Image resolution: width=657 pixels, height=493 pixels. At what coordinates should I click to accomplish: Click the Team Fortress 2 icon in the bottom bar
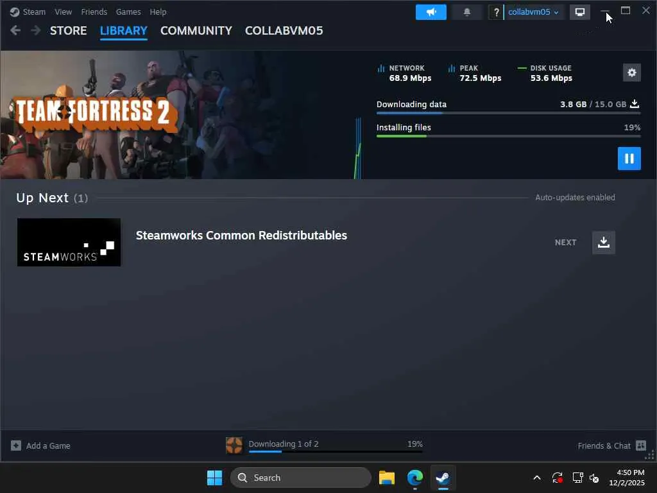point(234,445)
